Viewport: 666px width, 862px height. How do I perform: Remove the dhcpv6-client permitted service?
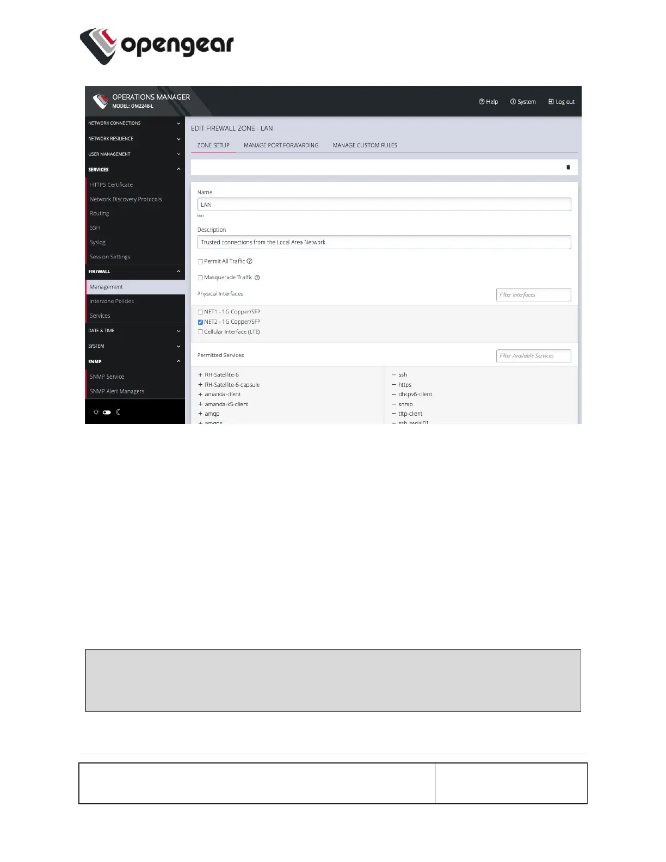(x=394, y=395)
